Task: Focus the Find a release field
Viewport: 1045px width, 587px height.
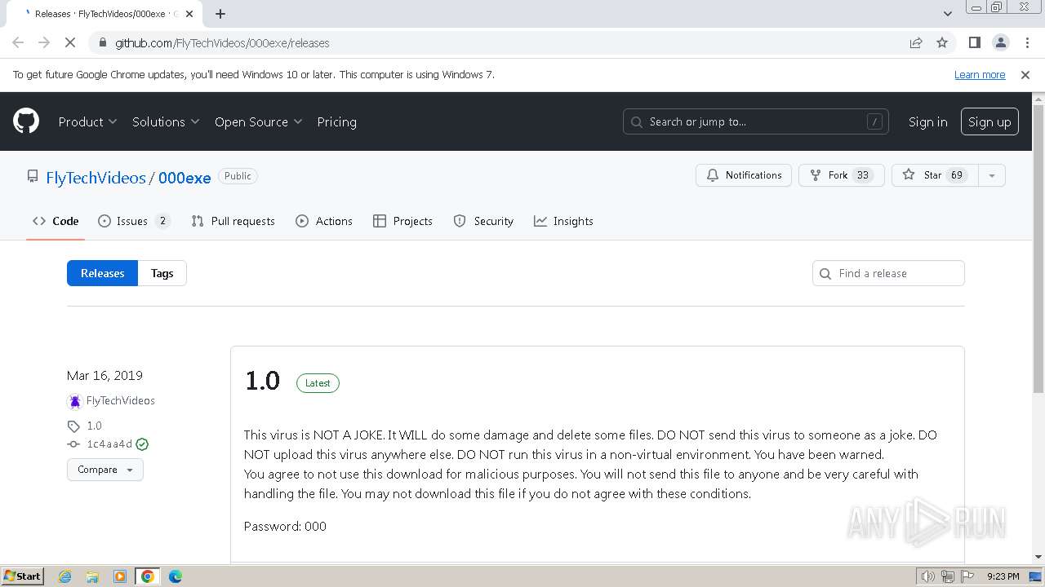Action: coord(888,273)
